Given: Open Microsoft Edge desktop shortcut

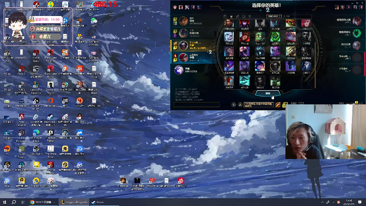Looking at the screenshot, I should pyautogui.click(x=36, y=136).
